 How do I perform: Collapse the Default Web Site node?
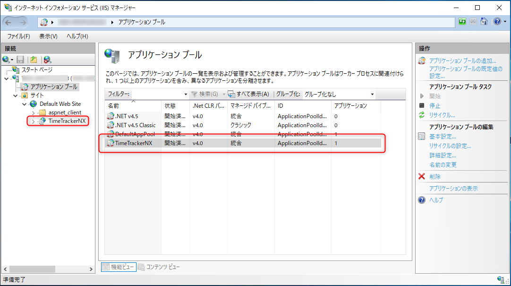25,104
